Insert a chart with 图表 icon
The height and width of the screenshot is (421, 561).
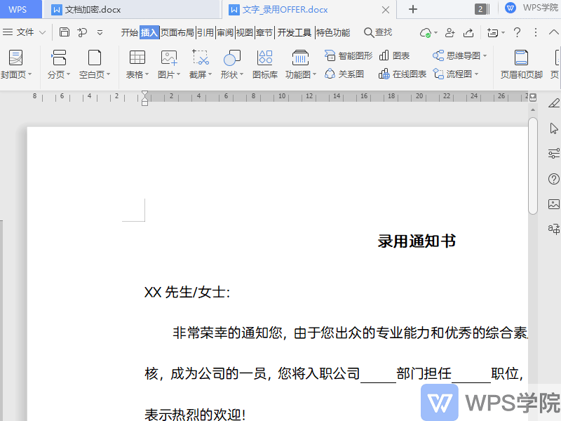point(394,55)
